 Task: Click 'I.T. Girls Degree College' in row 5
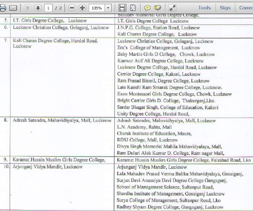tap(38, 21)
